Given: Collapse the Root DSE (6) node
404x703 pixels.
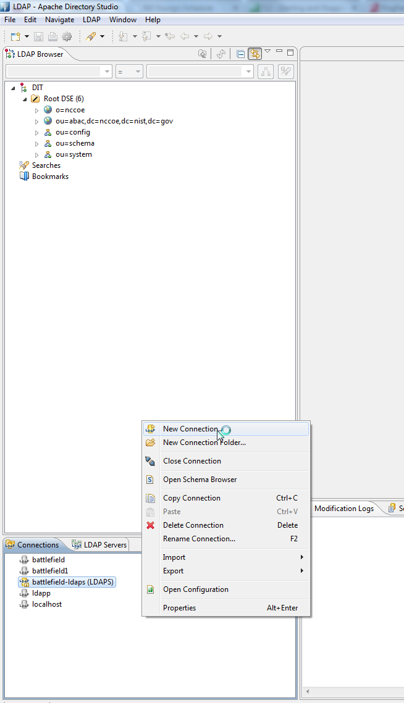Looking at the screenshot, I should coord(25,99).
